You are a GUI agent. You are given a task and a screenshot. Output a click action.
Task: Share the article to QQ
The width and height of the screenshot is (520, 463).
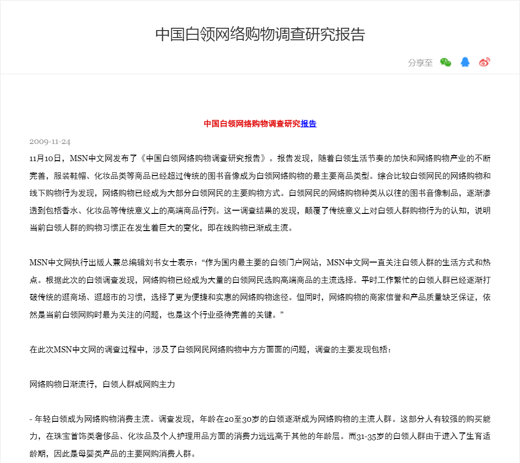[465, 62]
